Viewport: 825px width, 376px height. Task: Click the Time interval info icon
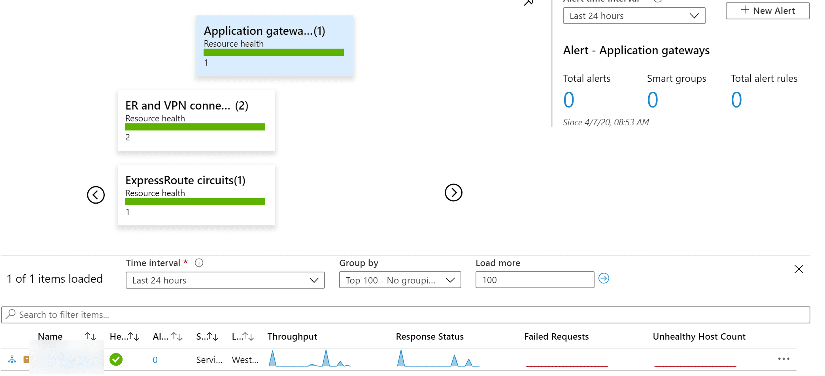click(199, 263)
